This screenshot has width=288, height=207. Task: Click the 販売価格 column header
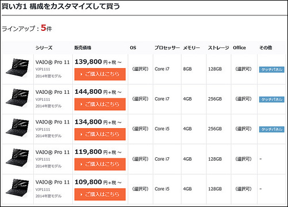[83, 47]
